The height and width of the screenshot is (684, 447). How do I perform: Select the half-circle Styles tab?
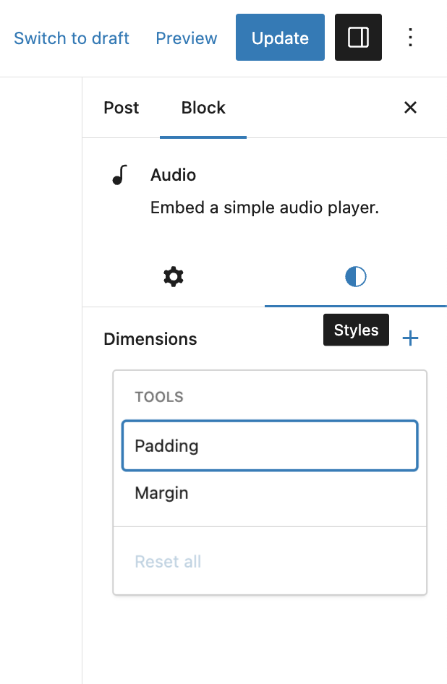pyautogui.click(x=356, y=276)
